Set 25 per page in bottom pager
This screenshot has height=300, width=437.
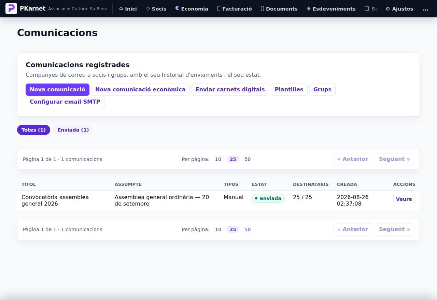233,229
